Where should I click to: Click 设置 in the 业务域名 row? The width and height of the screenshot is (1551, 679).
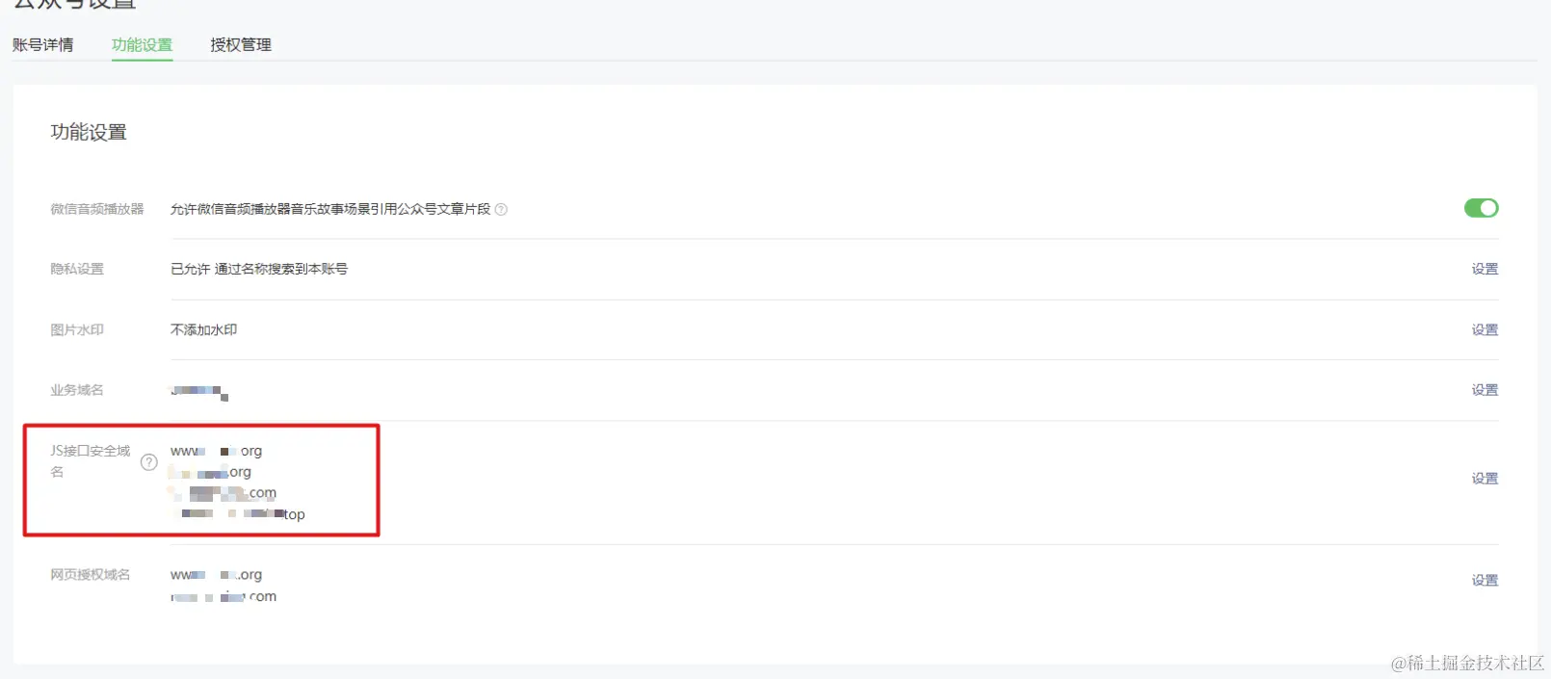[x=1485, y=390]
